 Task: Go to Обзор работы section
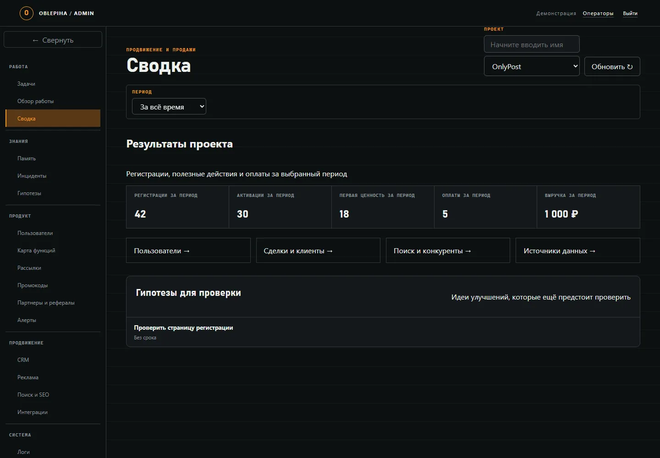(53, 101)
